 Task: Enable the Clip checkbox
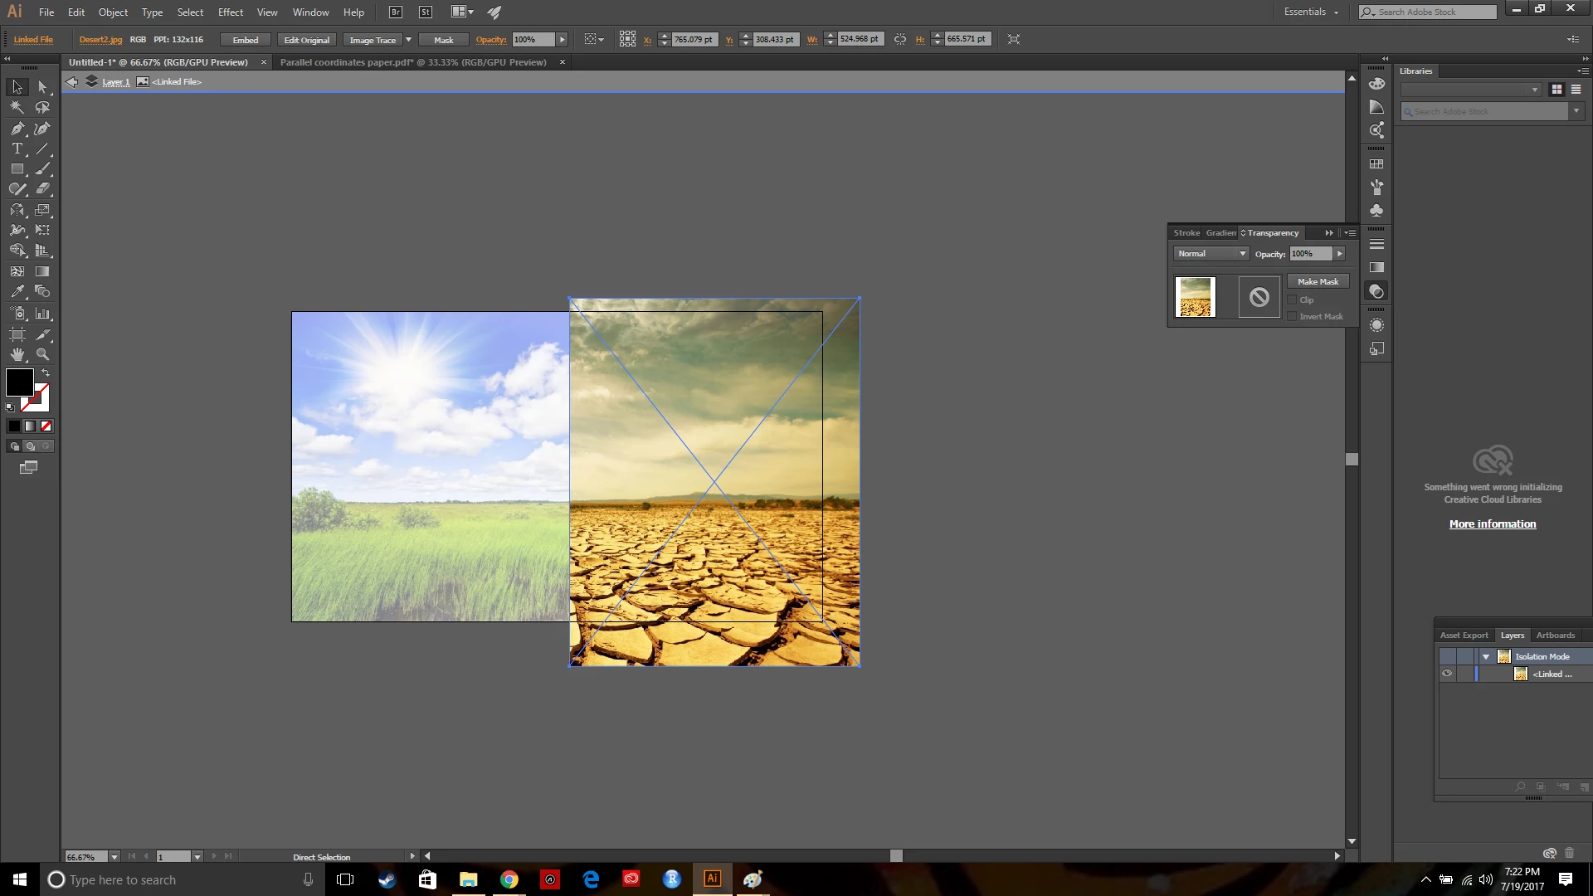pos(1292,300)
